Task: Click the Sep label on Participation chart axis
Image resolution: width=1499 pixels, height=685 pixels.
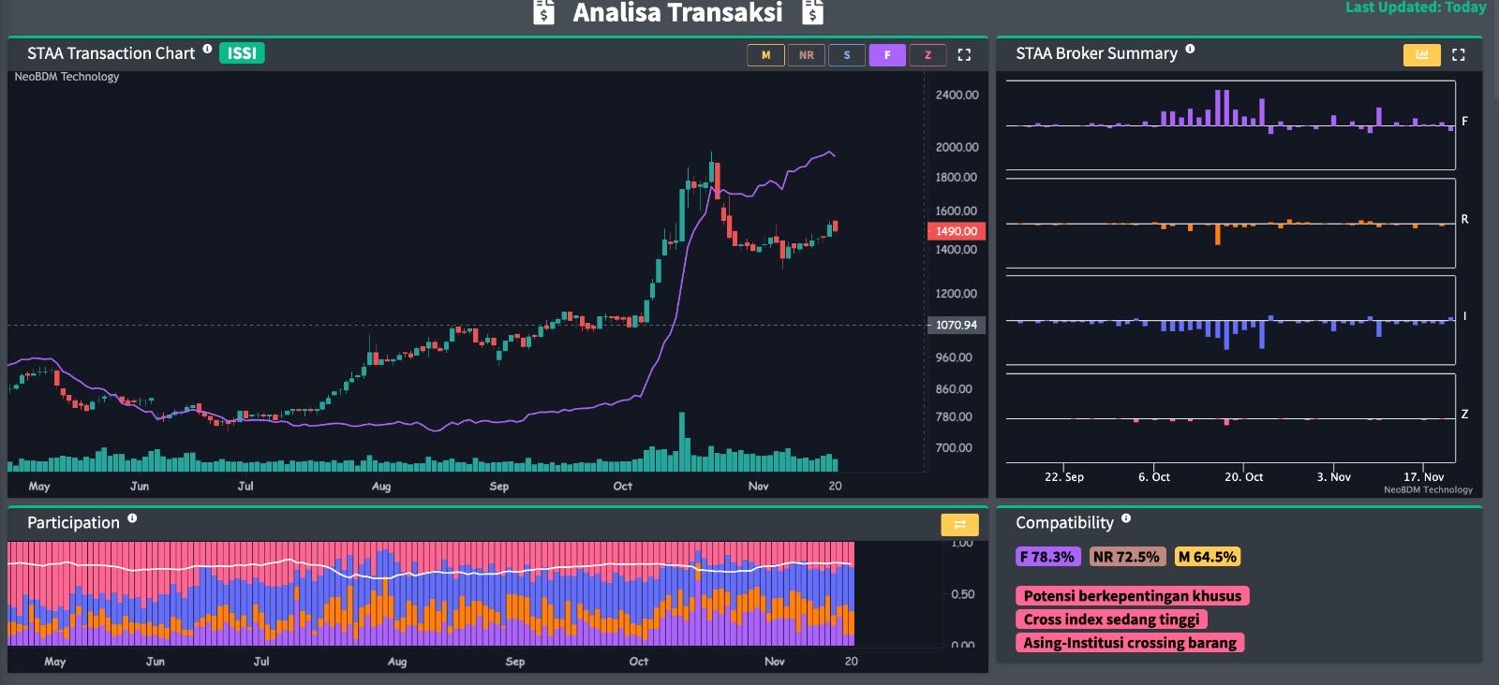Action: point(515,661)
